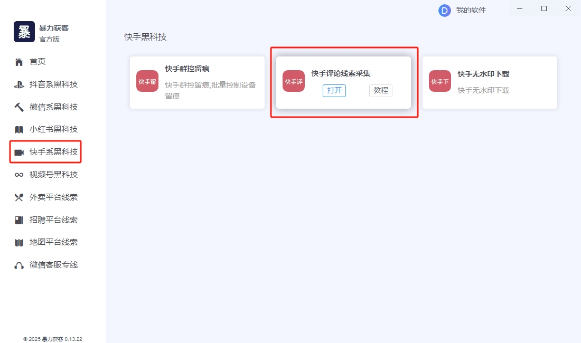Image resolution: width=581 pixels, height=343 pixels.
Task: Select the 快手无水印下载 card
Action: coord(490,82)
